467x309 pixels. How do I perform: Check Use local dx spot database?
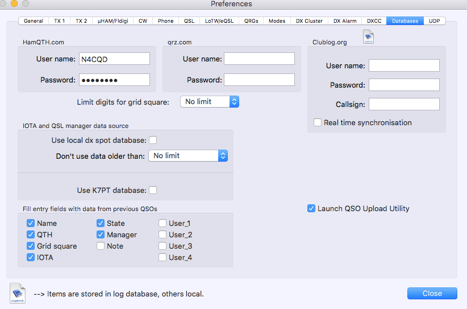(x=153, y=140)
